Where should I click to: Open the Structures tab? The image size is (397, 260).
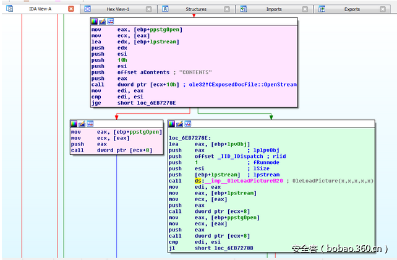click(195, 9)
